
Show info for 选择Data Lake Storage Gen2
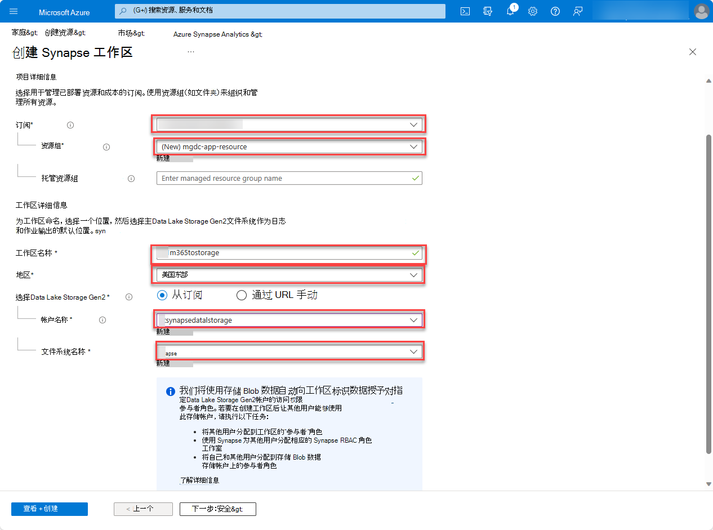click(129, 297)
